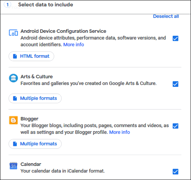This screenshot has width=191, height=180.
Task: Click the Select data to include heading
Action: click(46, 5)
